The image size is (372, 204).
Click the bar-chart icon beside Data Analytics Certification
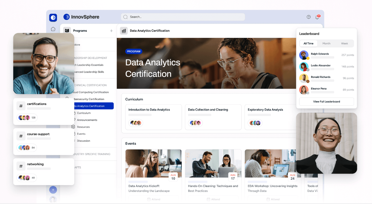pyautogui.click(x=124, y=30)
